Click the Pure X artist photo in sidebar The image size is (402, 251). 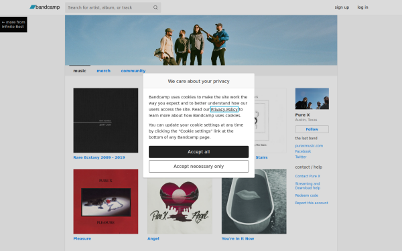pyautogui.click(x=312, y=98)
